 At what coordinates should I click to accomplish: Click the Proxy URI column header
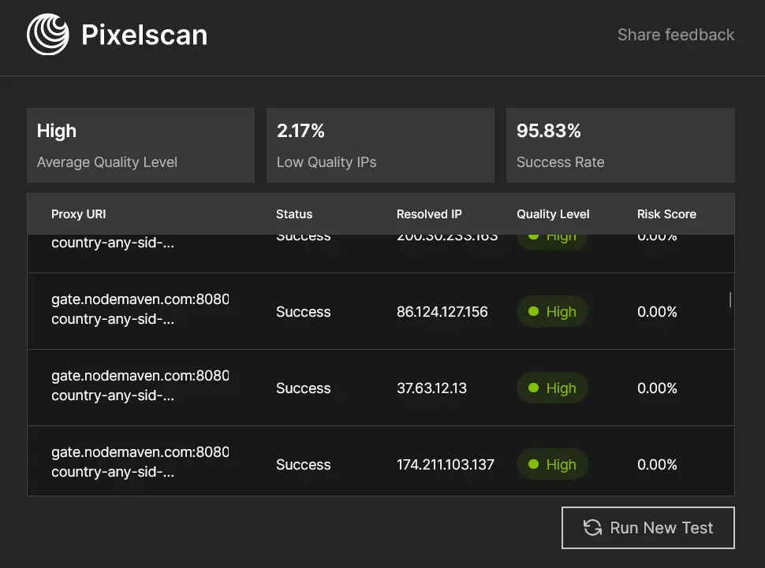coord(79,214)
